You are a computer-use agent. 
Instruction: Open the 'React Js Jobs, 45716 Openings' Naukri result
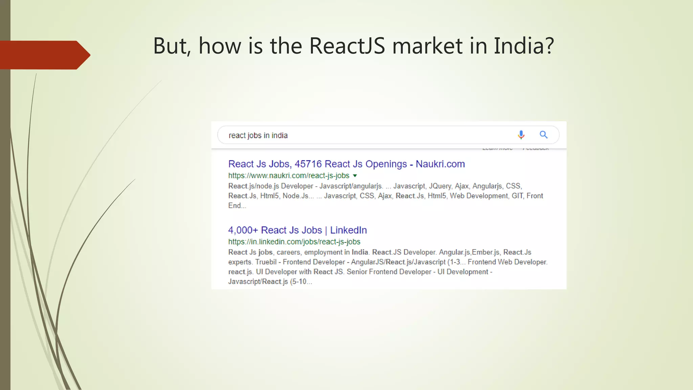tap(346, 164)
